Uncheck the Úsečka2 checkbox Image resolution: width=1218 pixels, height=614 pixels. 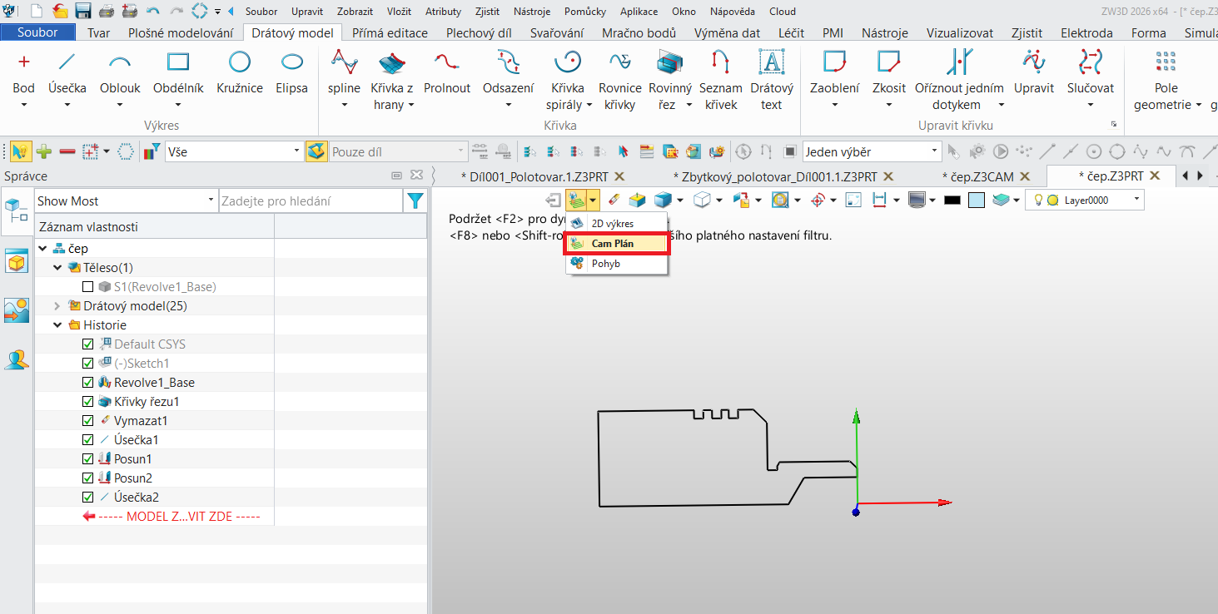tap(88, 498)
